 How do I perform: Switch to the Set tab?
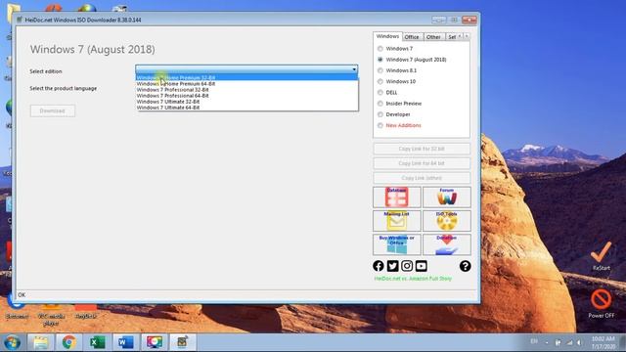(452, 37)
